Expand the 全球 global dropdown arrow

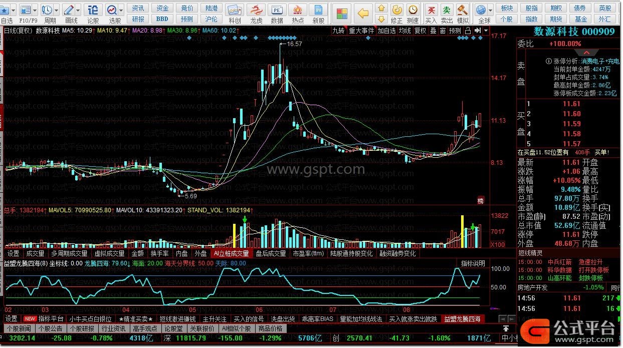click(x=490, y=10)
